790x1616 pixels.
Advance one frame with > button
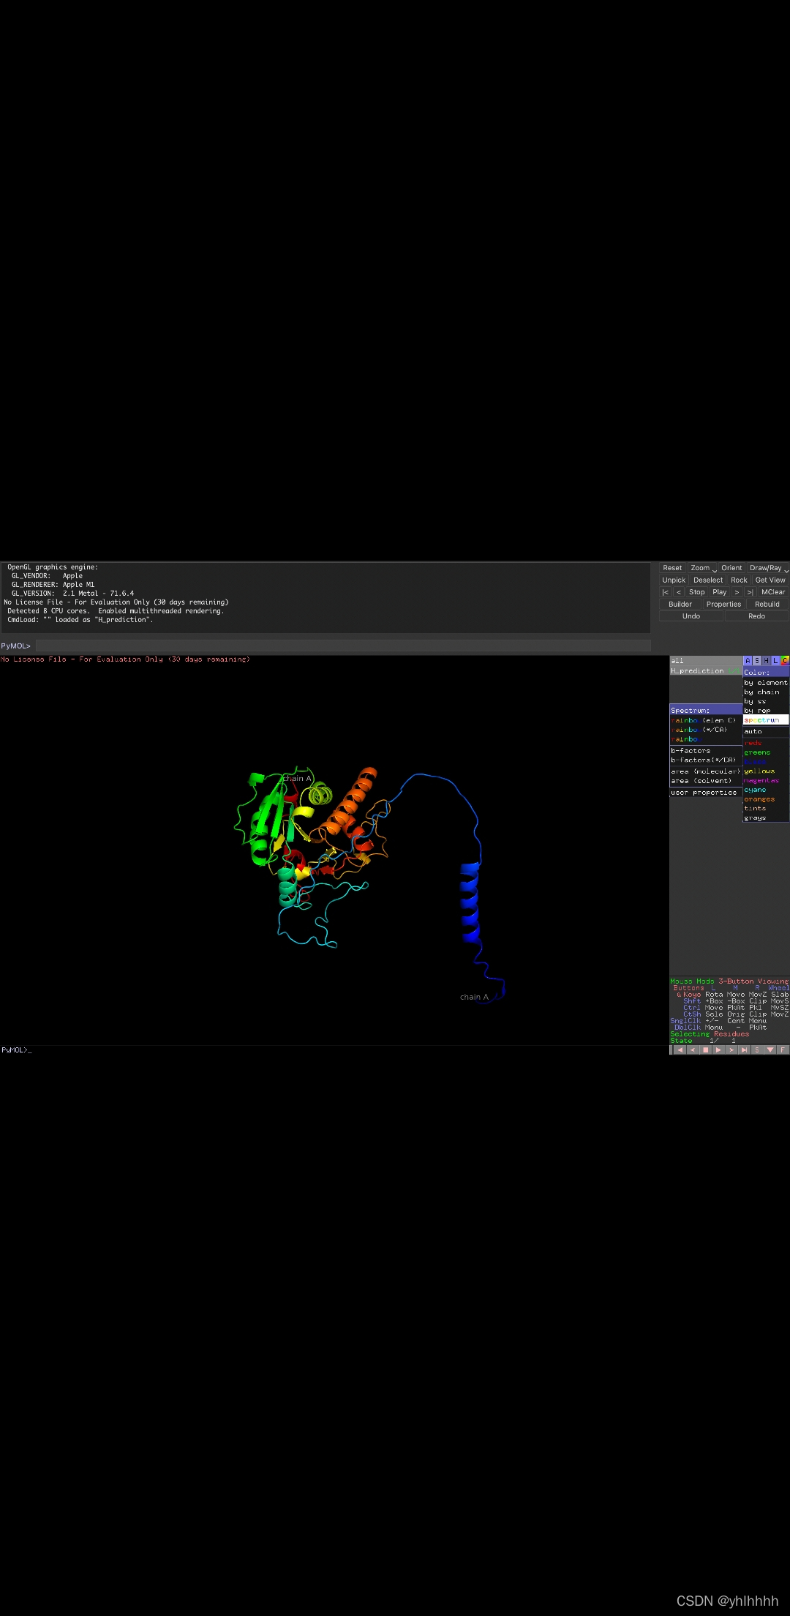pos(737,592)
